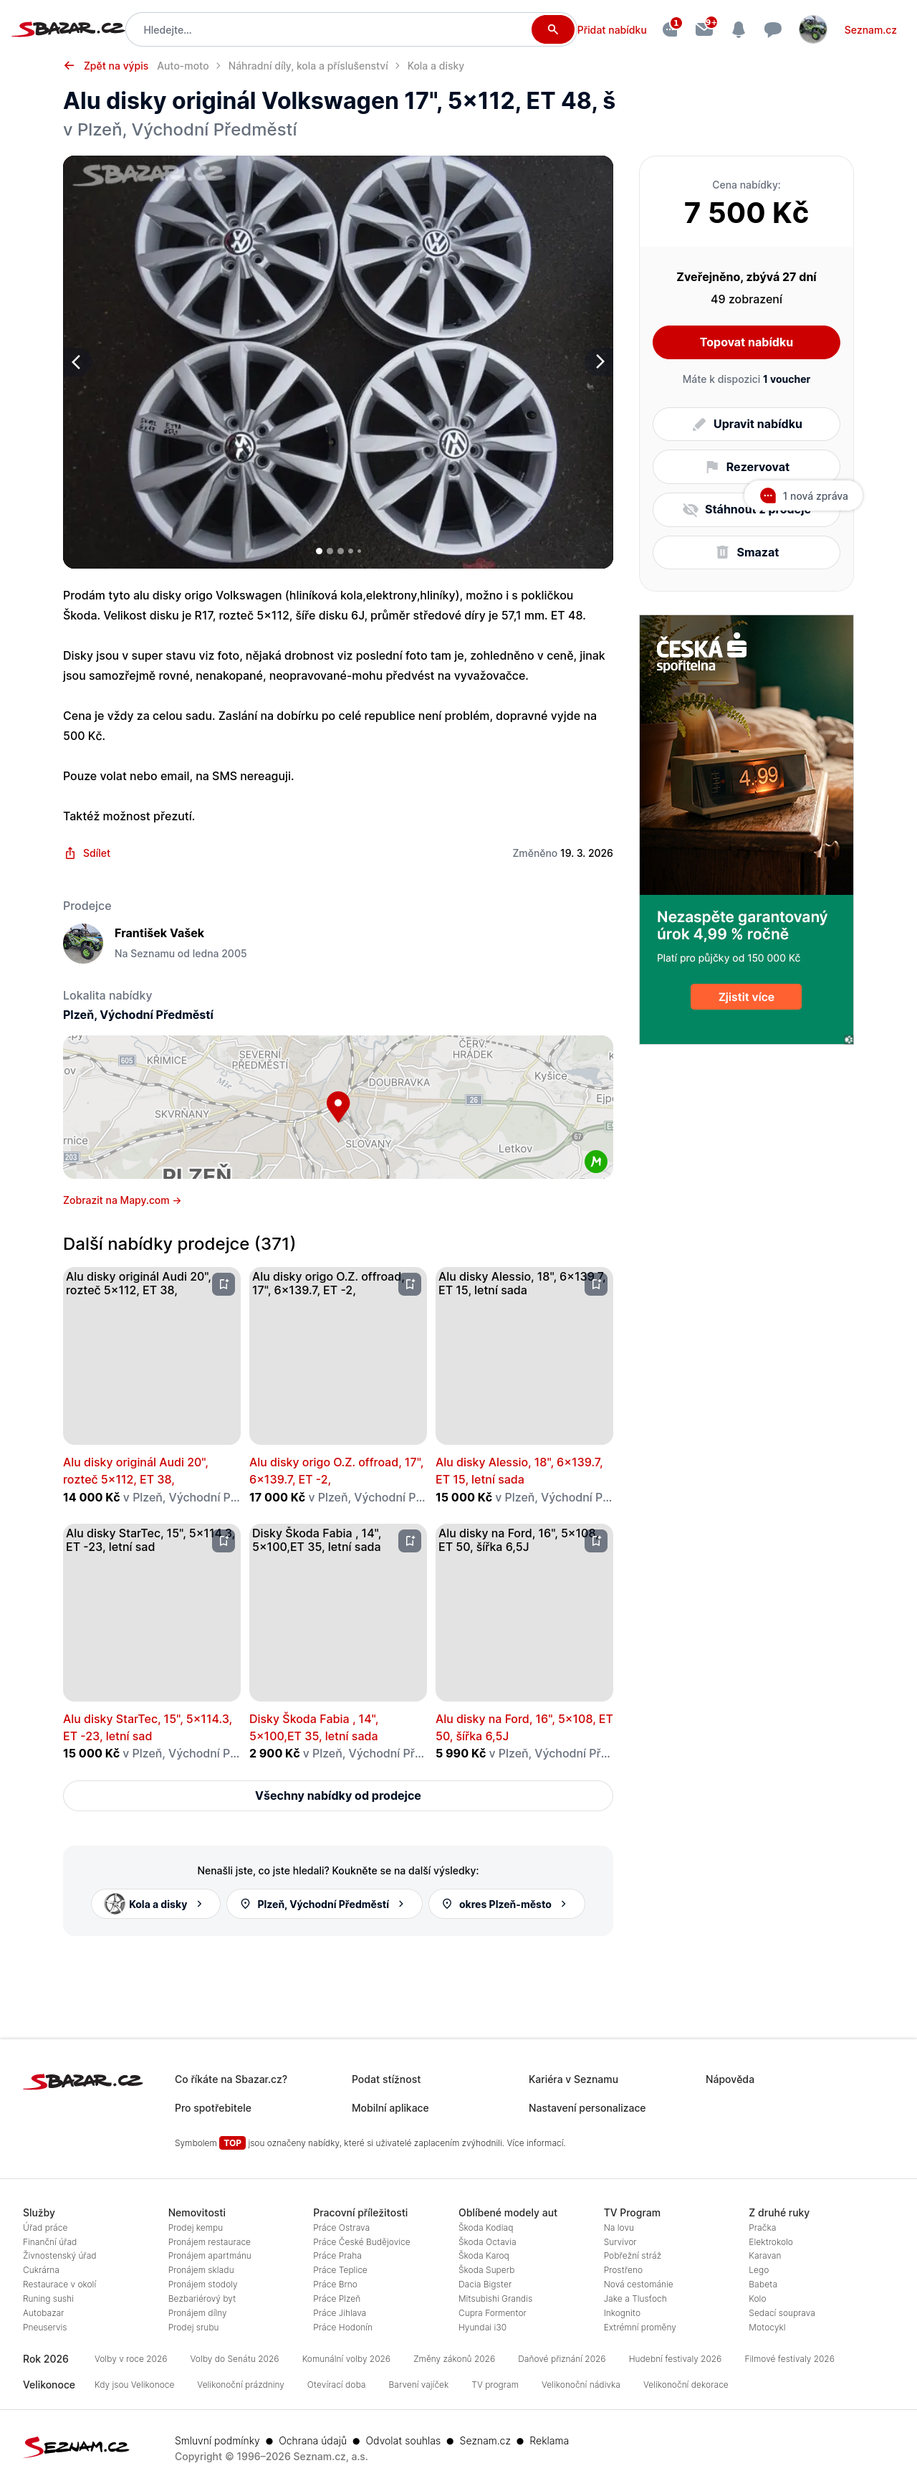Toggle bookmark on Disky Škoda Fabia listing
Screen dimensions: 917x2486
(x=410, y=1541)
